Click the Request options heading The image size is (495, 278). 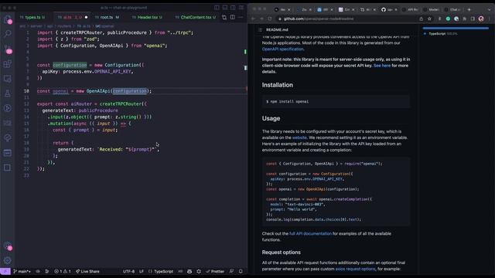[x=282, y=253]
